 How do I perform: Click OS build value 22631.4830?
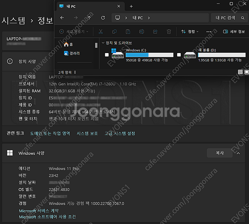coord(59,190)
